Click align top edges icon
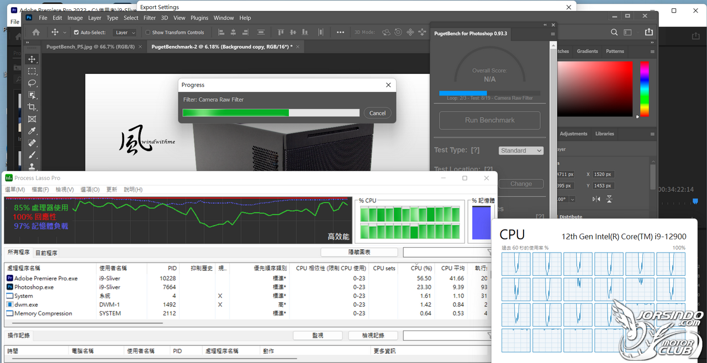 pyautogui.click(x=281, y=33)
